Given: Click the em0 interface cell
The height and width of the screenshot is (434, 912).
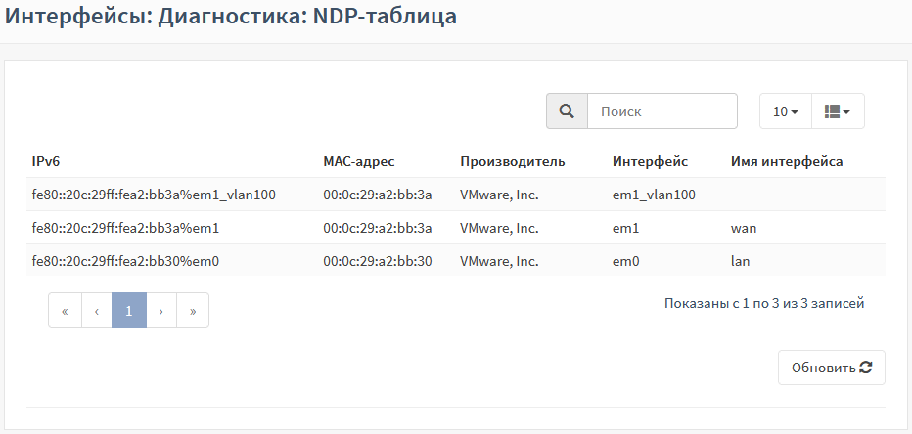Looking at the screenshot, I should click(625, 261).
